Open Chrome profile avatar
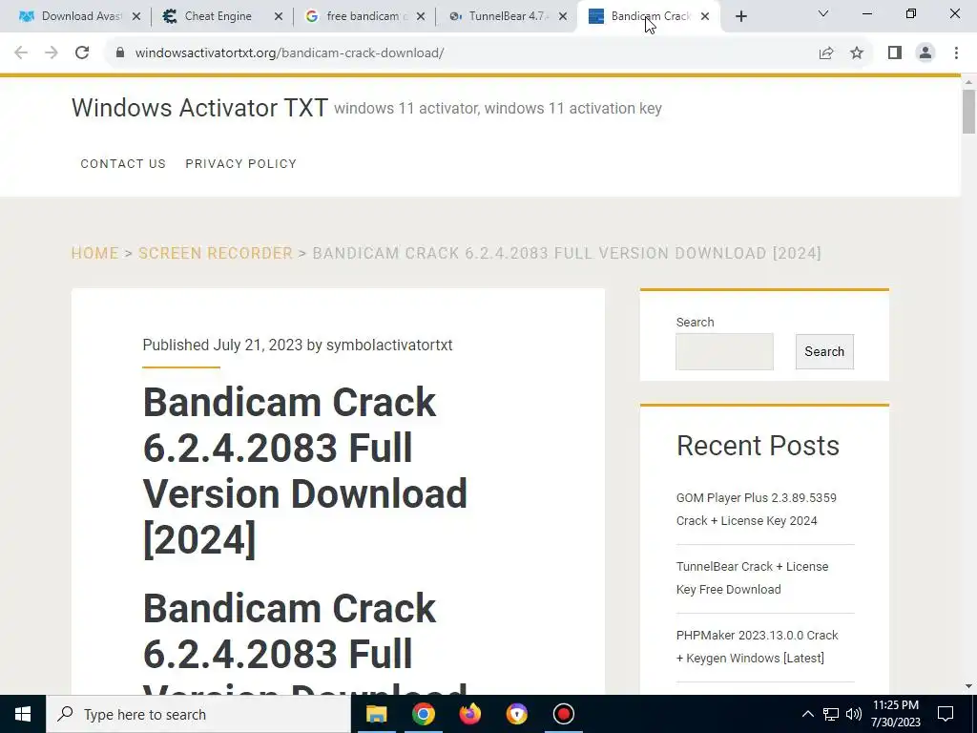Viewport: 977px width, 733px height. point(925,53)
